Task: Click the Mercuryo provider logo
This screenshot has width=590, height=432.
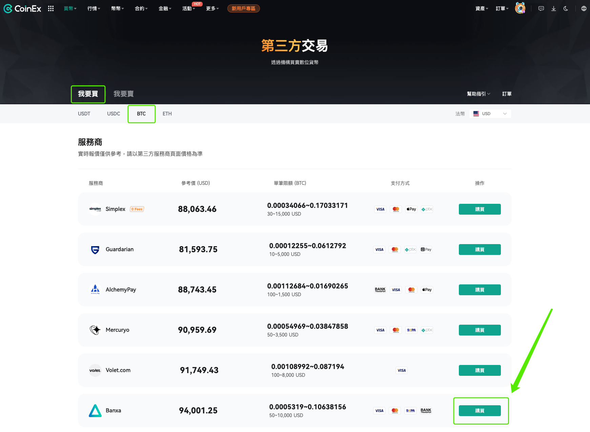Action: pos(95,330)
